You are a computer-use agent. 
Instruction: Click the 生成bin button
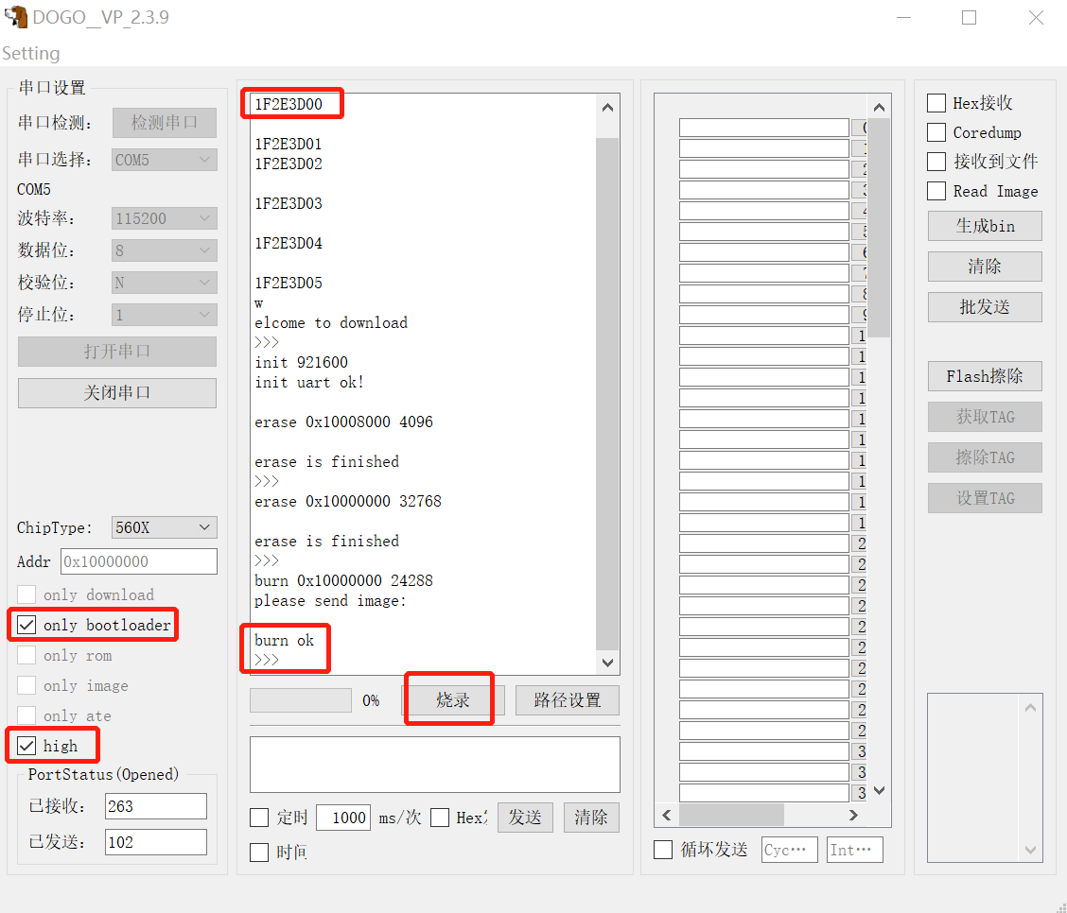985,226
